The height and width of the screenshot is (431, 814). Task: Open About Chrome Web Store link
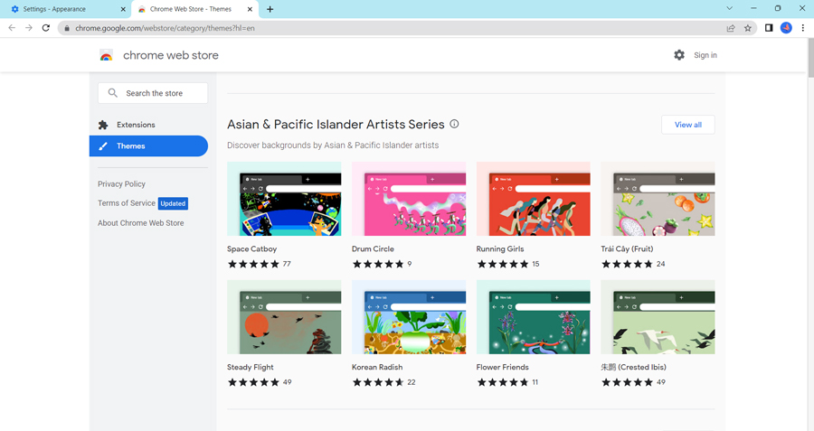pyautogui.click(x=141, y=223)
